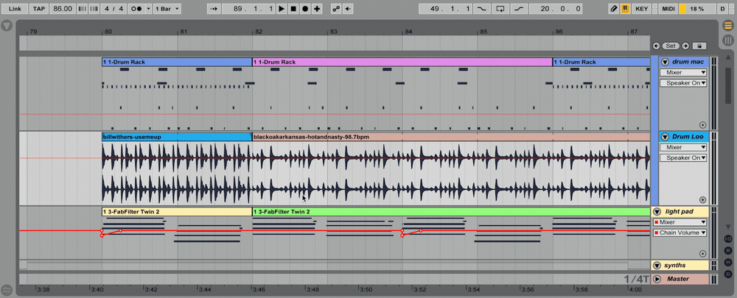Open drum mac Mixer device chooser
Viewport: 737px width, 298px height.
[x=683, y=73]
